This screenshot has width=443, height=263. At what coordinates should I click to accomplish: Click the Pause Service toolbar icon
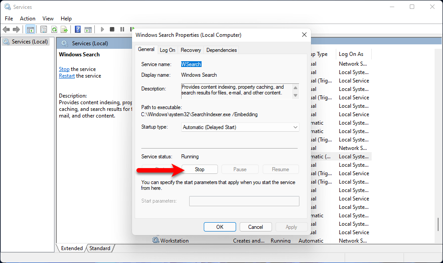pyautogui.click(x=122, y=29)
